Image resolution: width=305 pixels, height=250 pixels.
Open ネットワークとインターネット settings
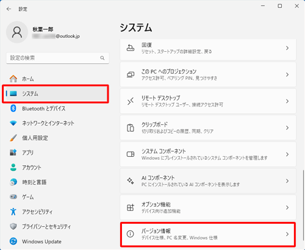[x=48, y=123]
